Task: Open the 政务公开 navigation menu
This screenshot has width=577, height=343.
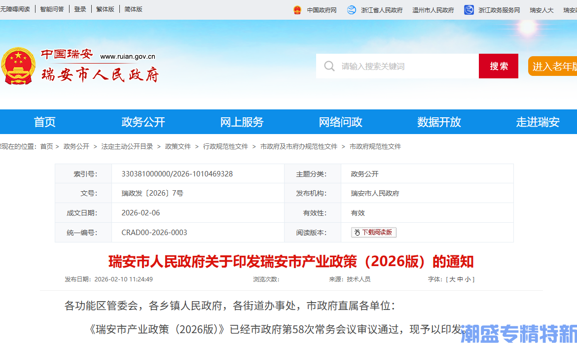Action: (x=143, y=122)
